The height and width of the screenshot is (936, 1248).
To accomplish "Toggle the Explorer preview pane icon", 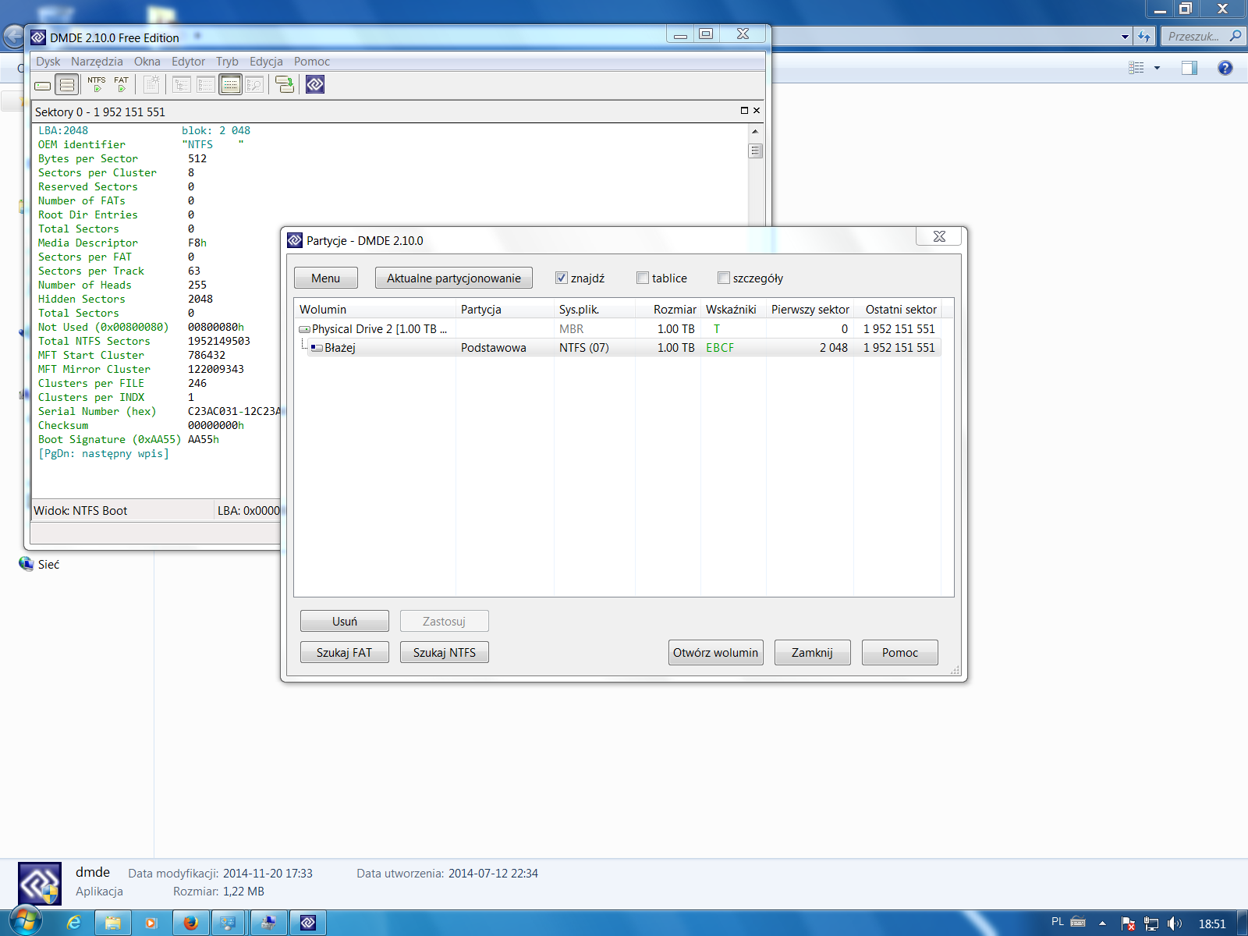I will tap(1189, 68).
